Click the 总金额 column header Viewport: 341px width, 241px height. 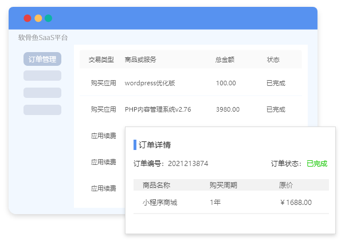click(225, 60)
